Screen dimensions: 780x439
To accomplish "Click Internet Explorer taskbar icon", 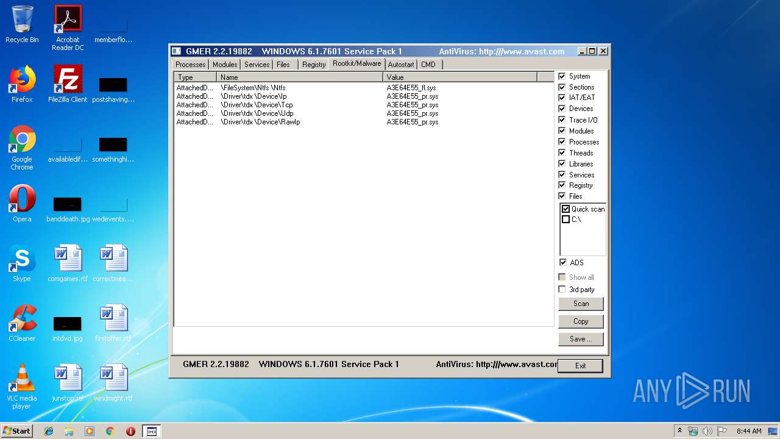I will (x=49, y=431).
